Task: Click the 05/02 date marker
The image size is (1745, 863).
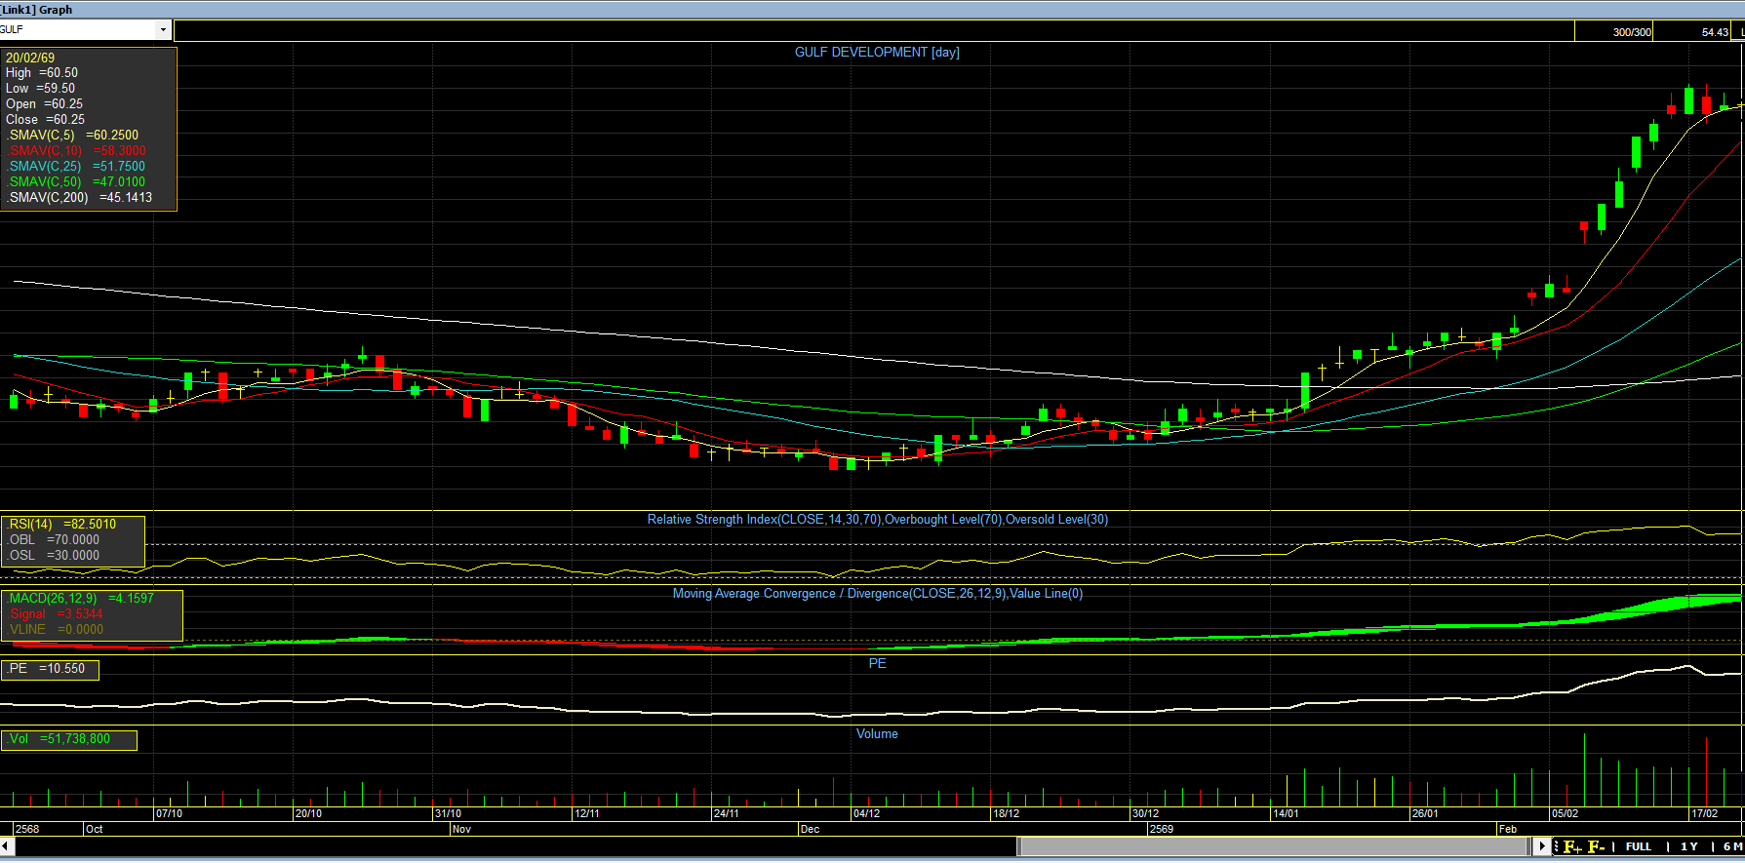Action: point(1565,813)
